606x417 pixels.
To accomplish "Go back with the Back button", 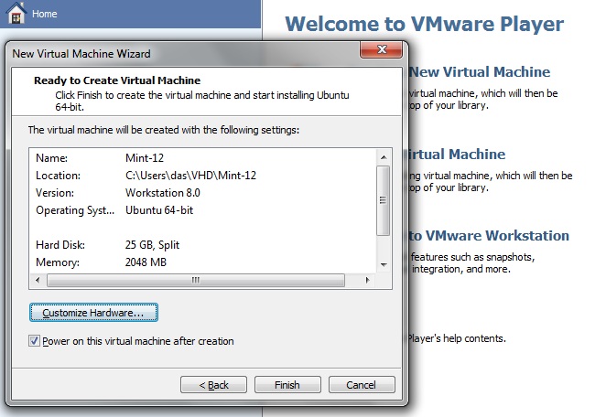I will [213, 385].
